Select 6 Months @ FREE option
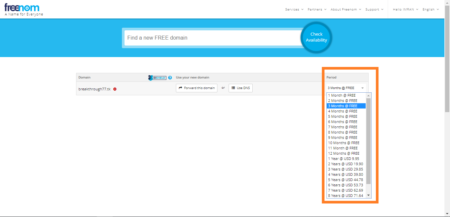The width and height of the screenshot is (450, 217). [x=346, y=122]
